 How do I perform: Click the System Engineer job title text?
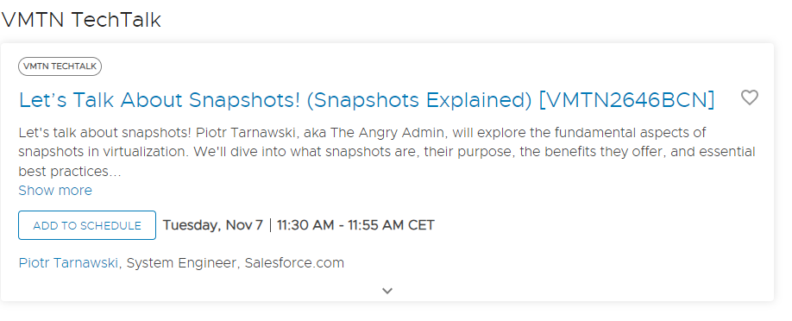[x=181, y=263]
